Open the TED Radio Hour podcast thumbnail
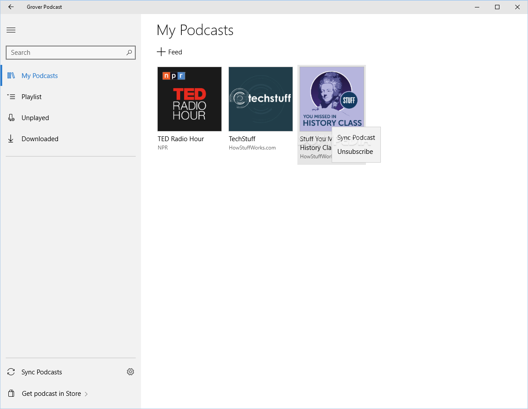The image size is (528, 409). [x=189, y=99]
